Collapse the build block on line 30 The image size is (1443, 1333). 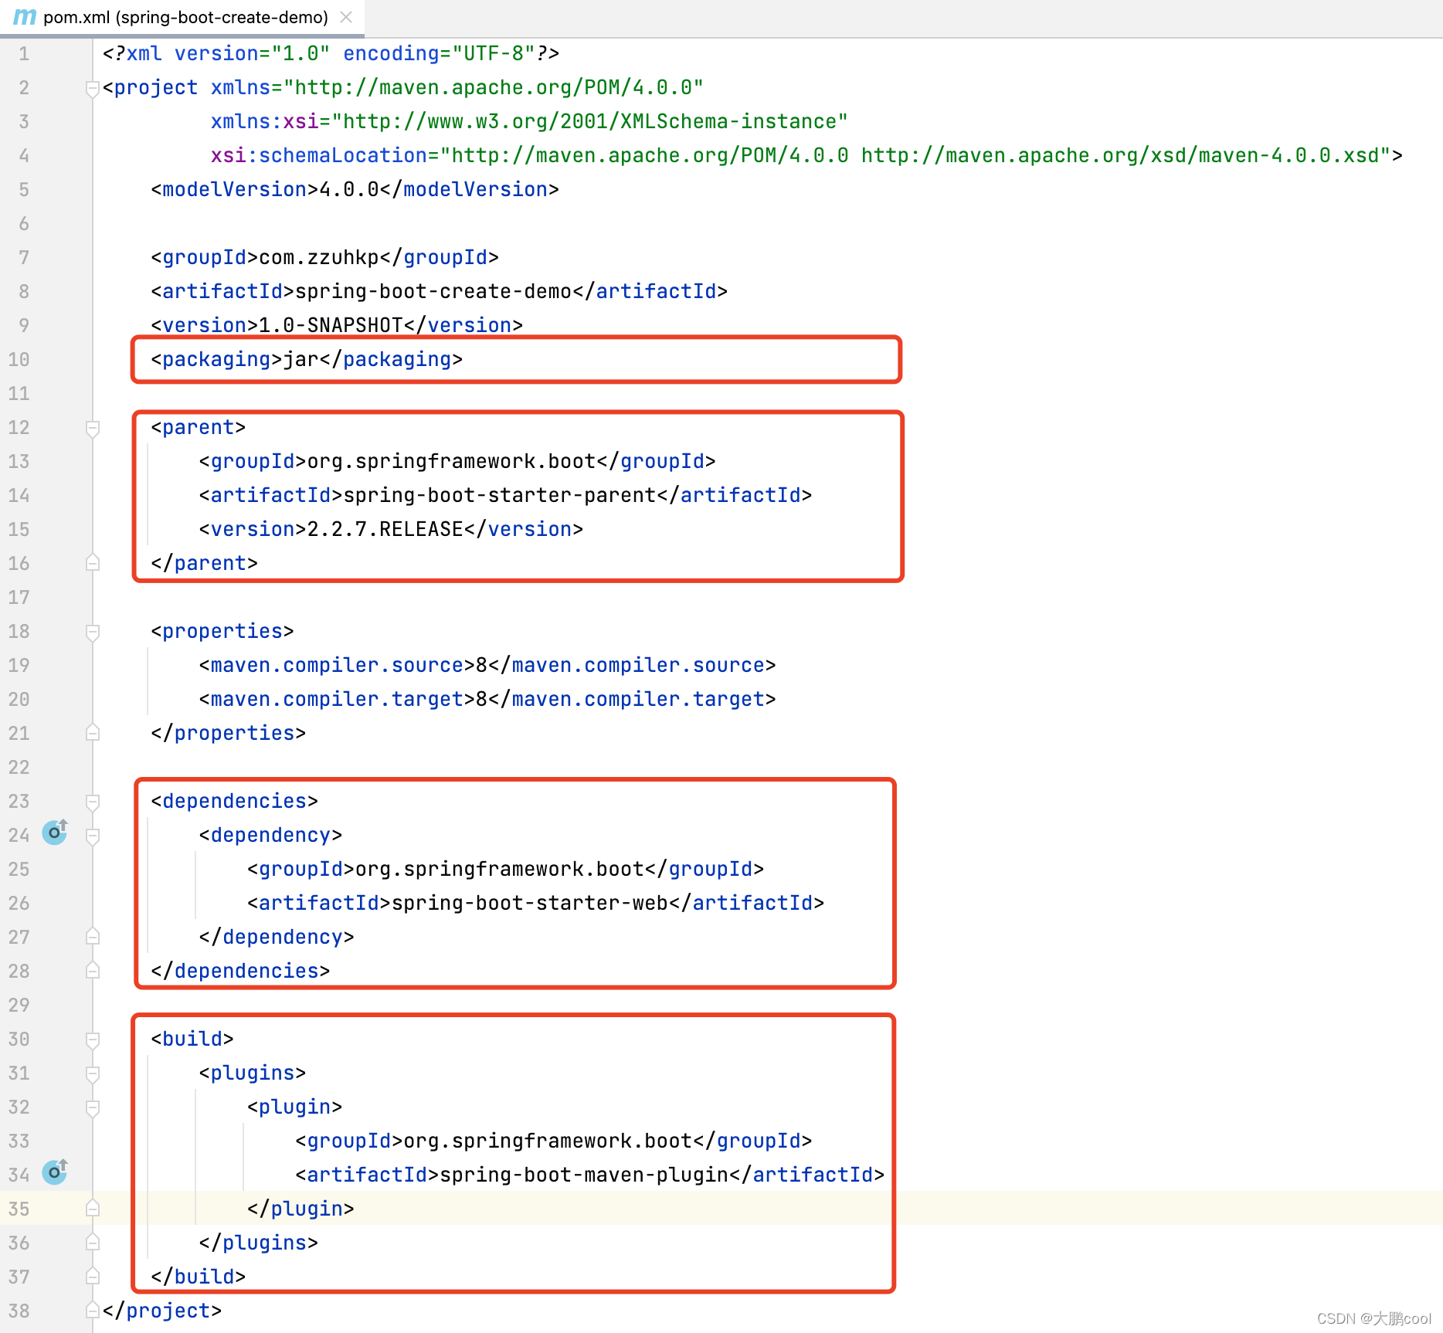92,1040
